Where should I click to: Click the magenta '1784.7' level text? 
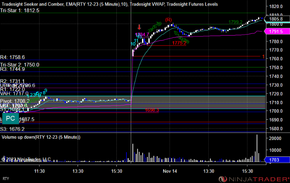pos(142,35)
